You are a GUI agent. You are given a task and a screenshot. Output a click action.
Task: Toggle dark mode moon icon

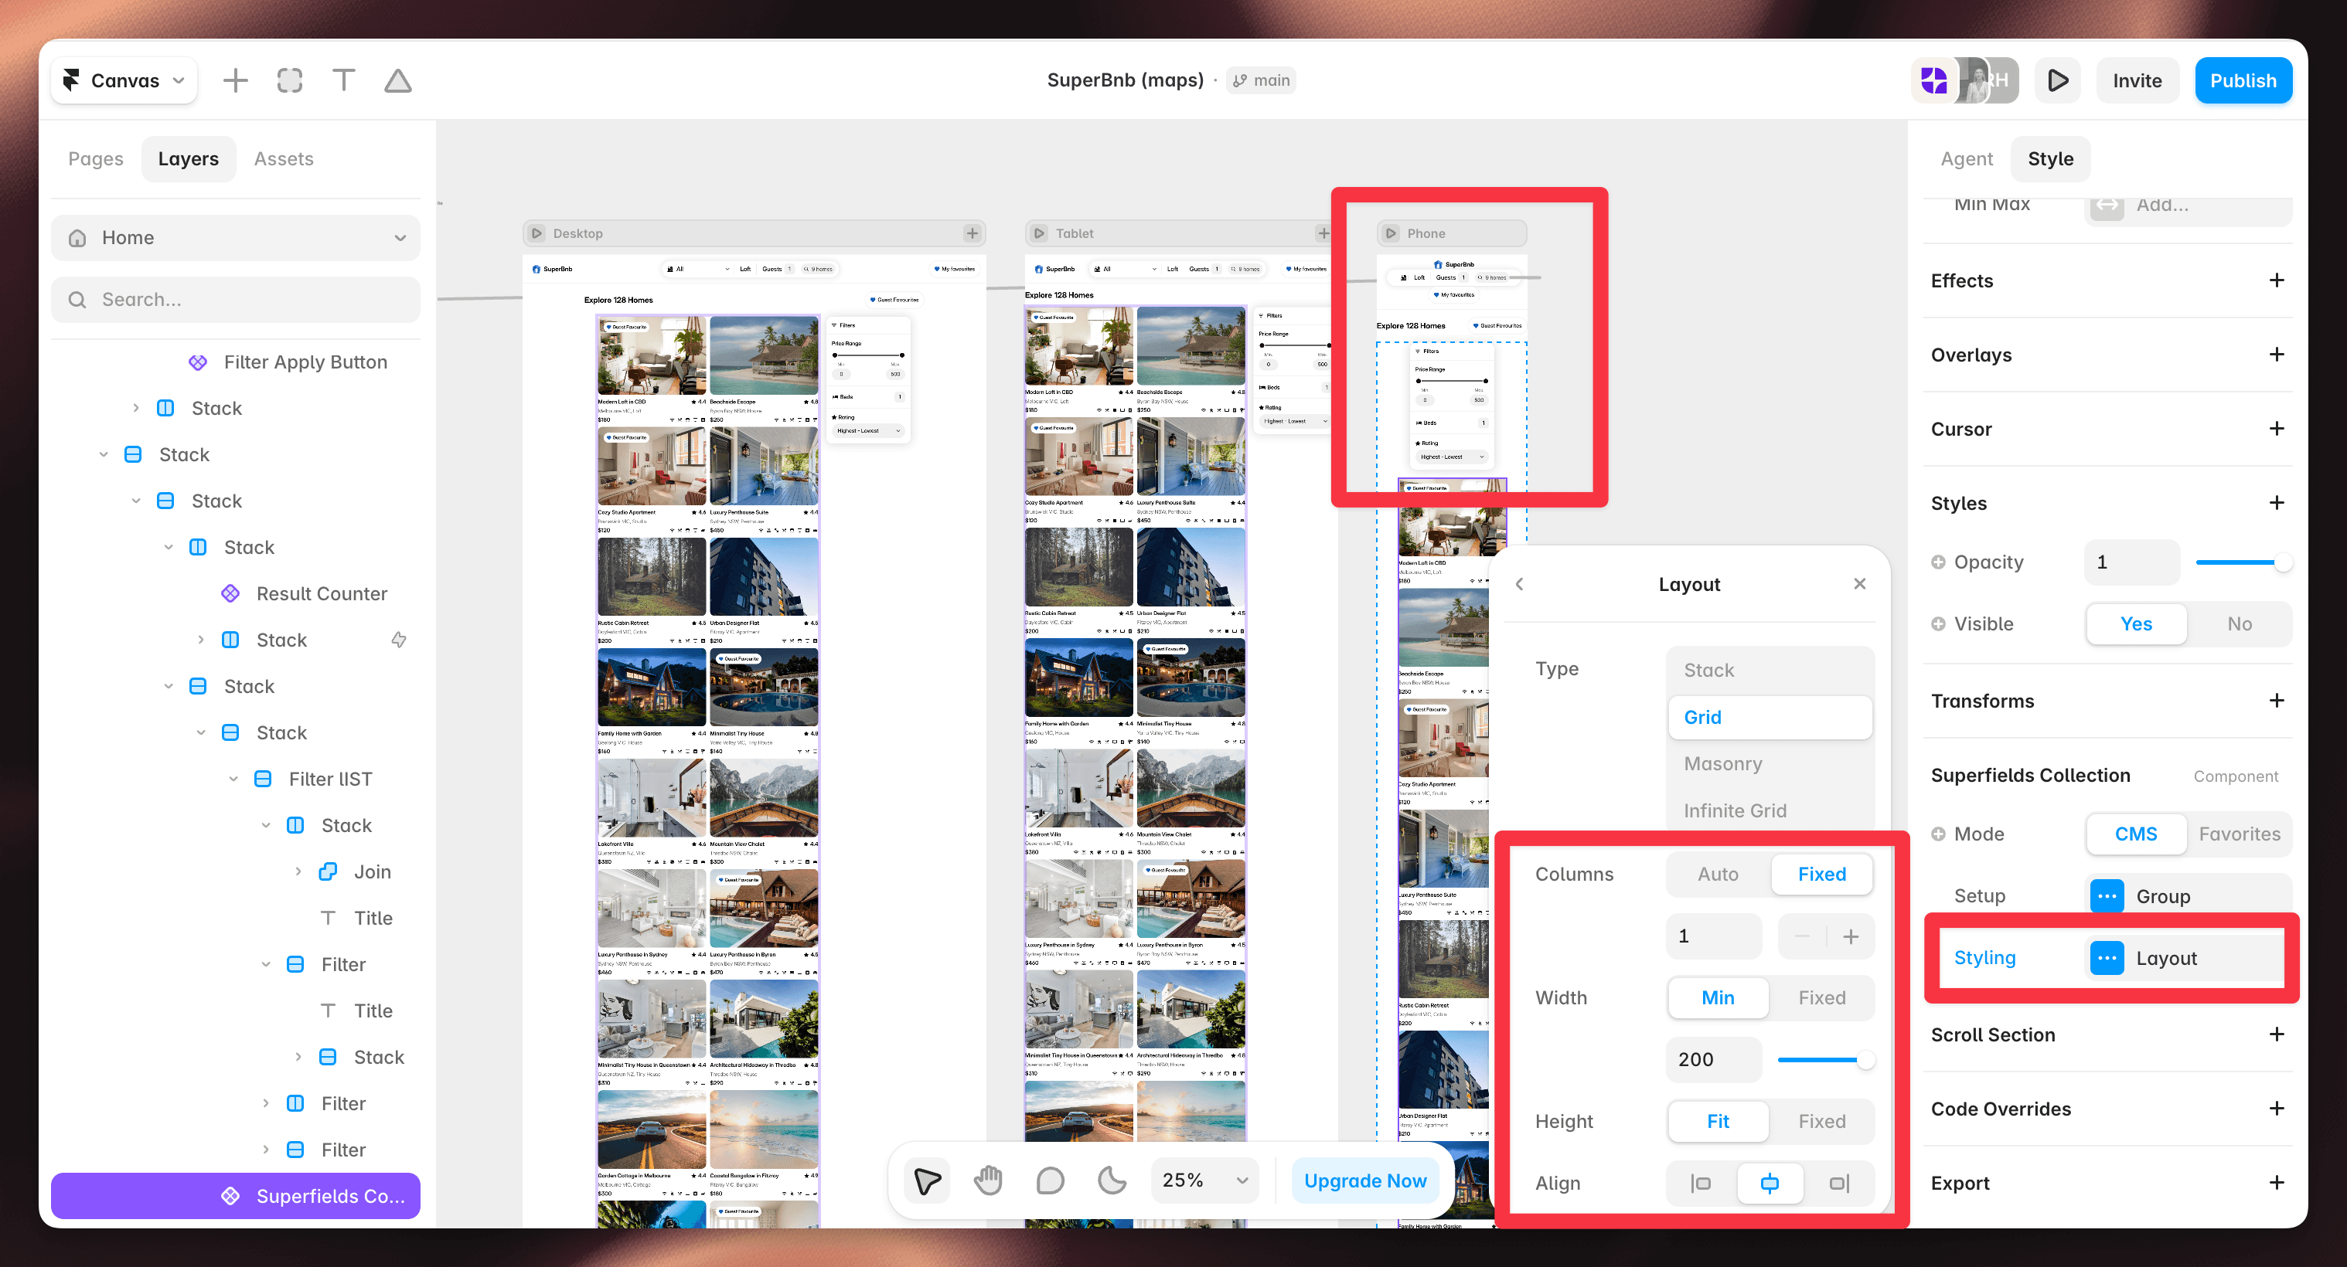1112,1180
